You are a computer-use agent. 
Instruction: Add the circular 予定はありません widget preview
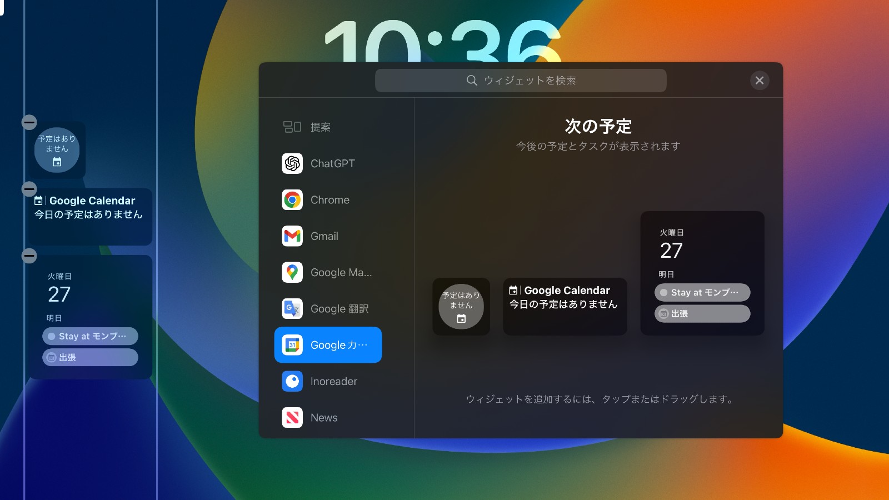click(x=461, y=307)
